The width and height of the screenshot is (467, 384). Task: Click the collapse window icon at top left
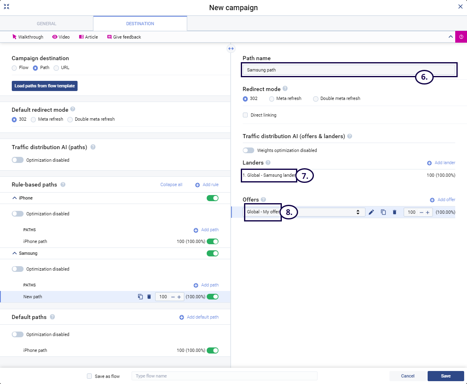pos(6,7)
